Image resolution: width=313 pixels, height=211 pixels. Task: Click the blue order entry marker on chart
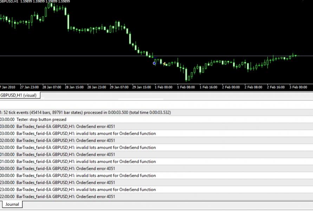[x=154, y=63]
